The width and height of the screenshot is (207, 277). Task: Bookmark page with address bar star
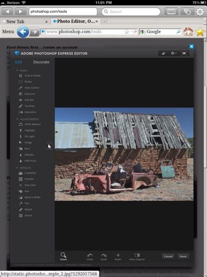127,32
